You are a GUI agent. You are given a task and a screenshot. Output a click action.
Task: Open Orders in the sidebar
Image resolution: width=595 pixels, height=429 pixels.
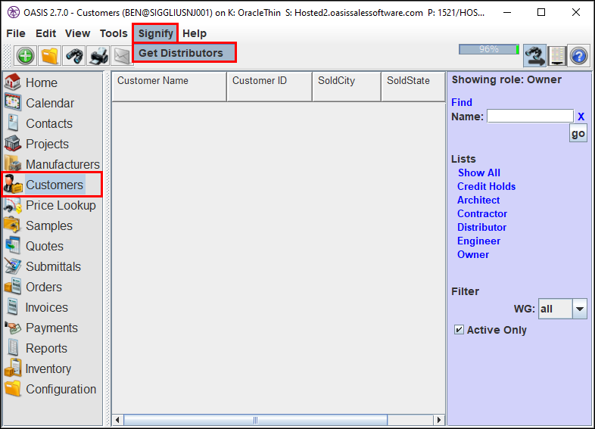coord(33,288)
